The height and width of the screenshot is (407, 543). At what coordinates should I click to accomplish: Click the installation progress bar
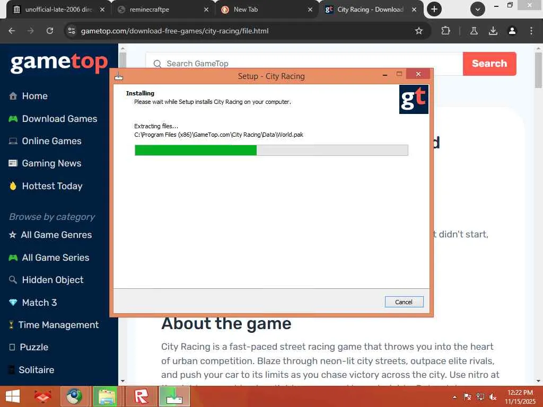(x=271, y=150)
